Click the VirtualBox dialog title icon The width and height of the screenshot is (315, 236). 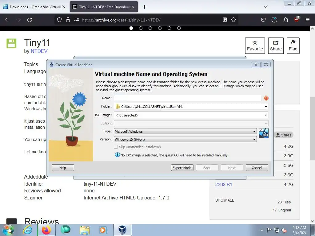51,65
